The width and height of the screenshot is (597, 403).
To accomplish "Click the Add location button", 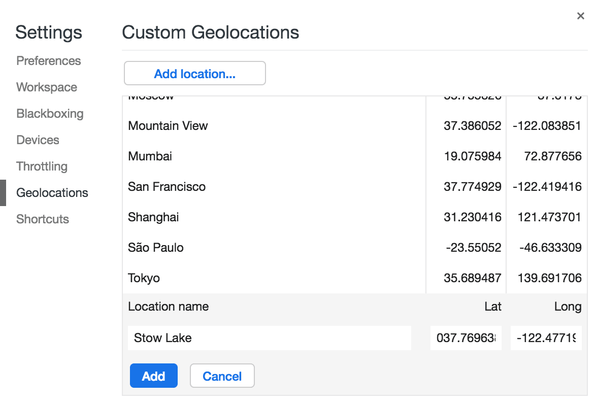I will click(x=194, y=73).
